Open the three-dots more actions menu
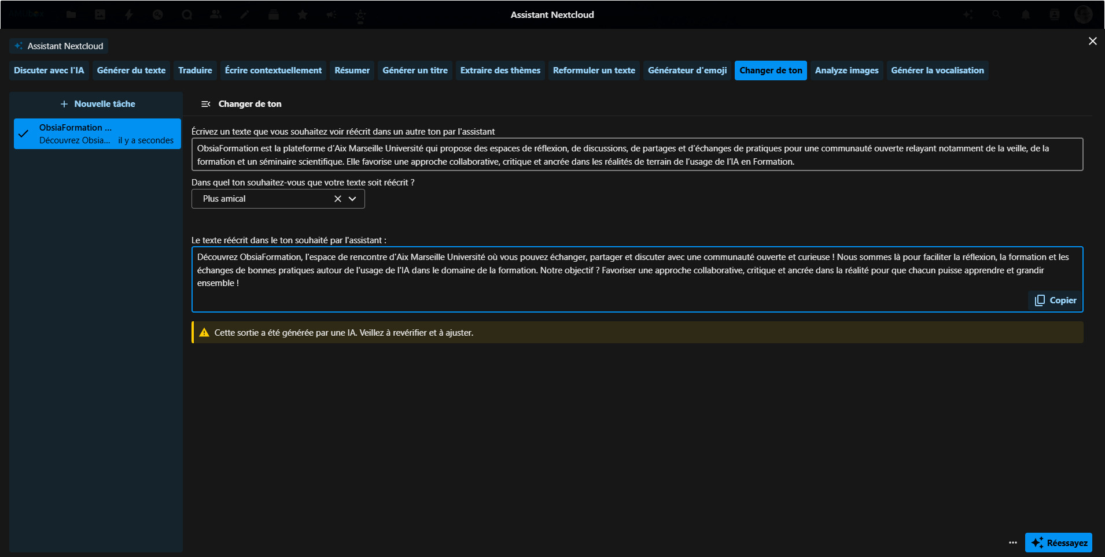 click(x=1012, y=543)
